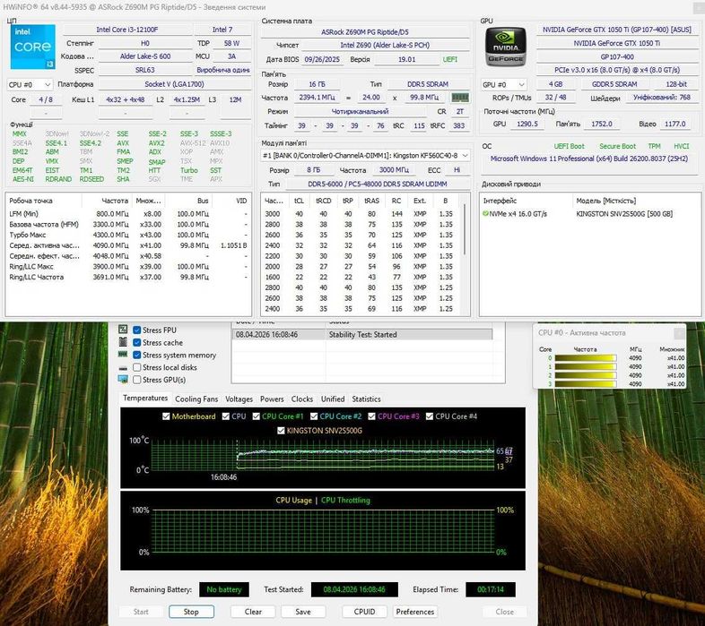Click the Secure Boot label
Screen dimensions: 705x626
tap(617, 146)
